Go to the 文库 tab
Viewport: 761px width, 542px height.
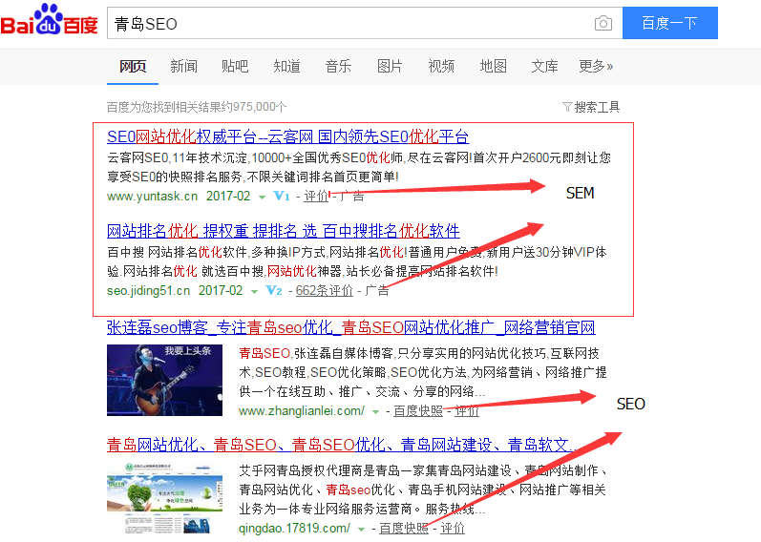click(544, 66)
